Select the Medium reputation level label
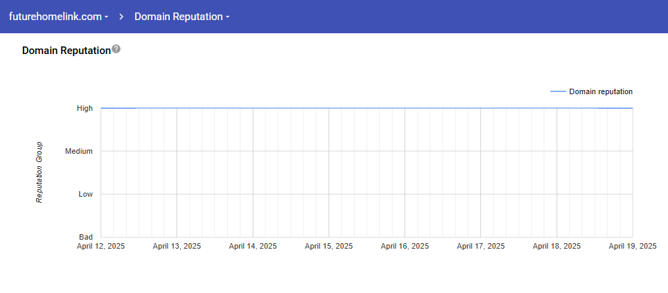Image resolution: width=668 pixels, height=293 pixels. coord(78,151)
